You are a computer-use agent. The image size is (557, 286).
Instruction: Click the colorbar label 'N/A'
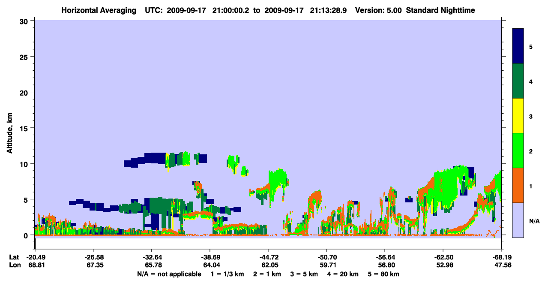[534, 220]
